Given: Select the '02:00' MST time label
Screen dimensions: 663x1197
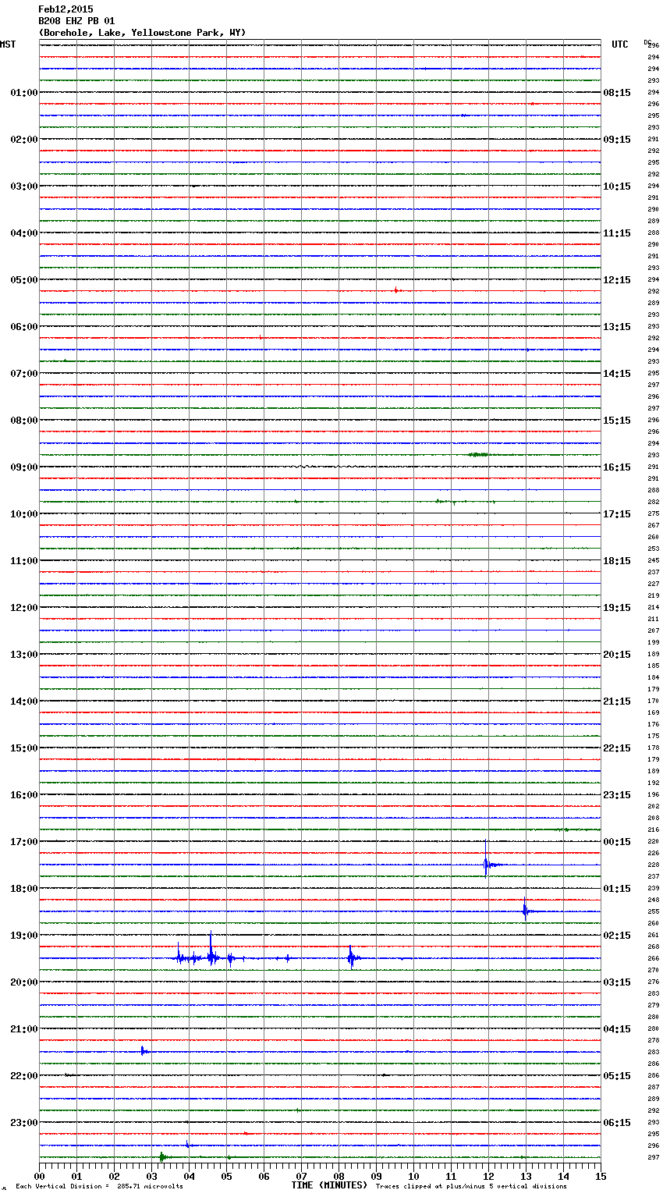Looking at the screenshot, I should point(24,140).
